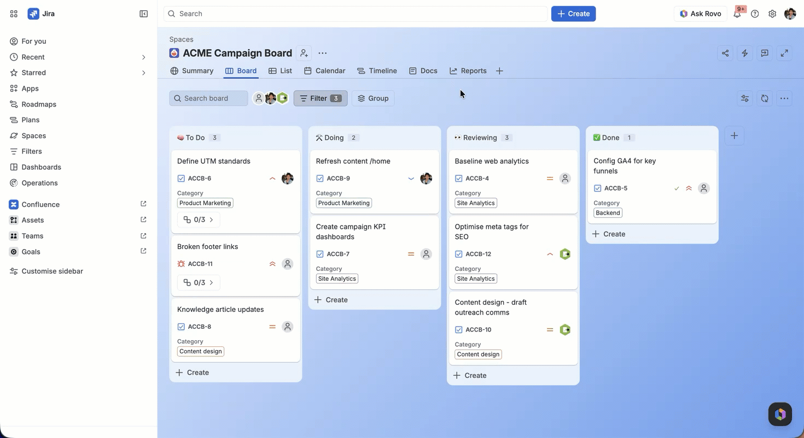Open the automation lightning bolt icon
This screenshot has height=438, width=804.
745,53
